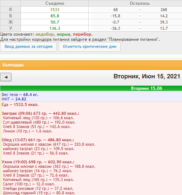The image size is (182, 195).
Task: Click the eaten calories value 1533
Action: click(55, 10)
